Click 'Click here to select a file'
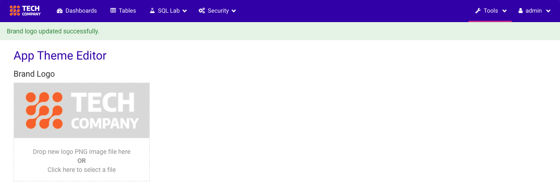 (x=82, y=170)
